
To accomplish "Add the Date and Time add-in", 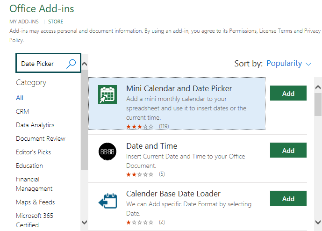I will click(288, 150).
